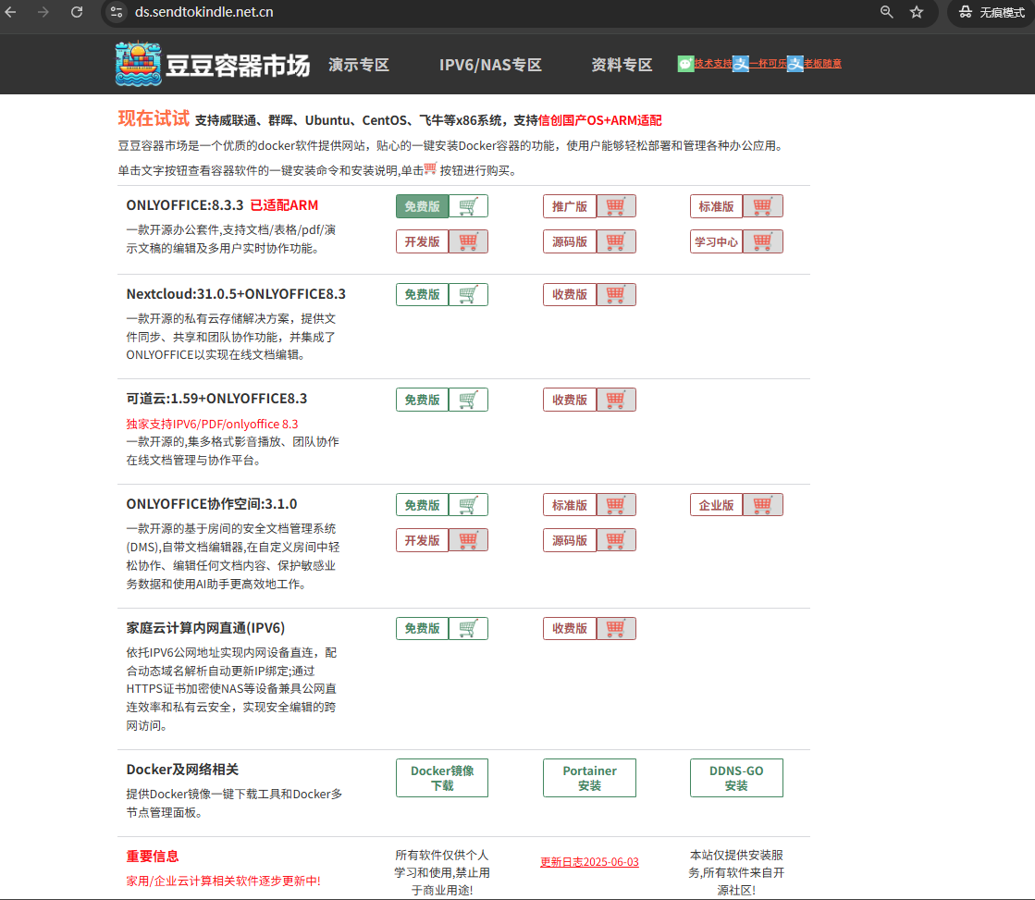Viewport: 1035px width, 900px height.
Task: Click the Alipay icon before 老板随意
Action: (795, 64)
